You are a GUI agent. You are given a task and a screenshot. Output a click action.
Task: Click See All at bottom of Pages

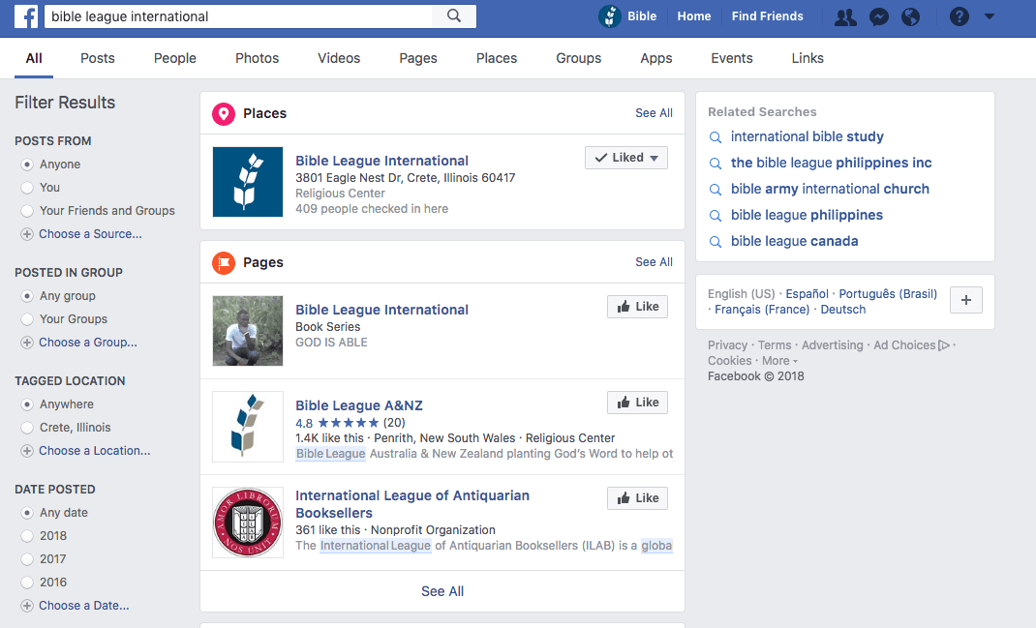click(442, 591)
